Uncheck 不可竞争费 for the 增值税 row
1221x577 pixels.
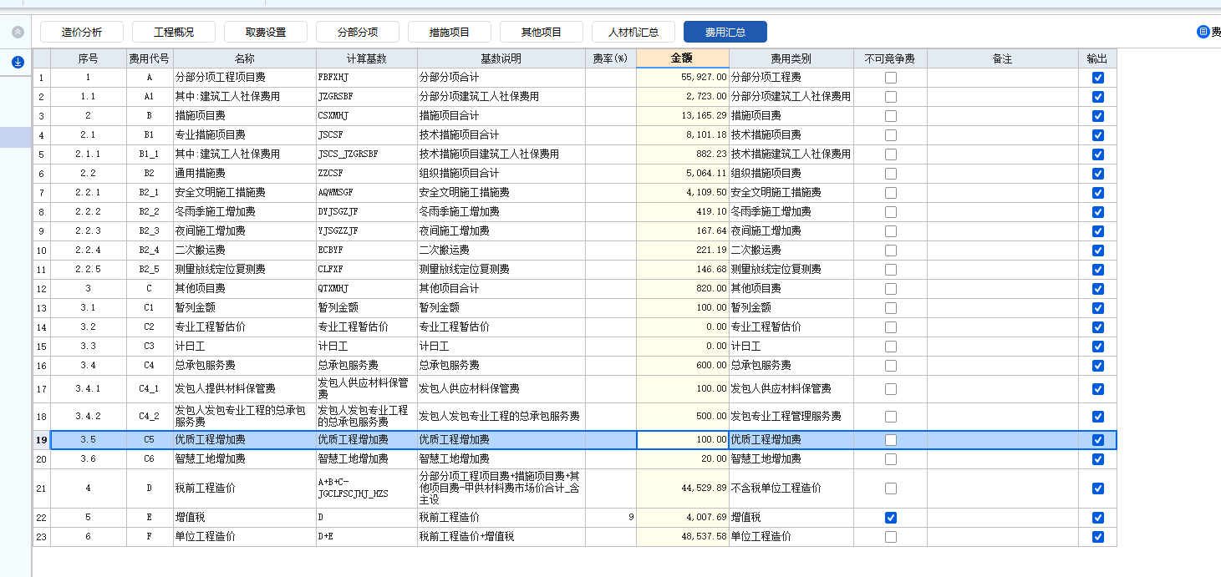click(x=890, y=517)
